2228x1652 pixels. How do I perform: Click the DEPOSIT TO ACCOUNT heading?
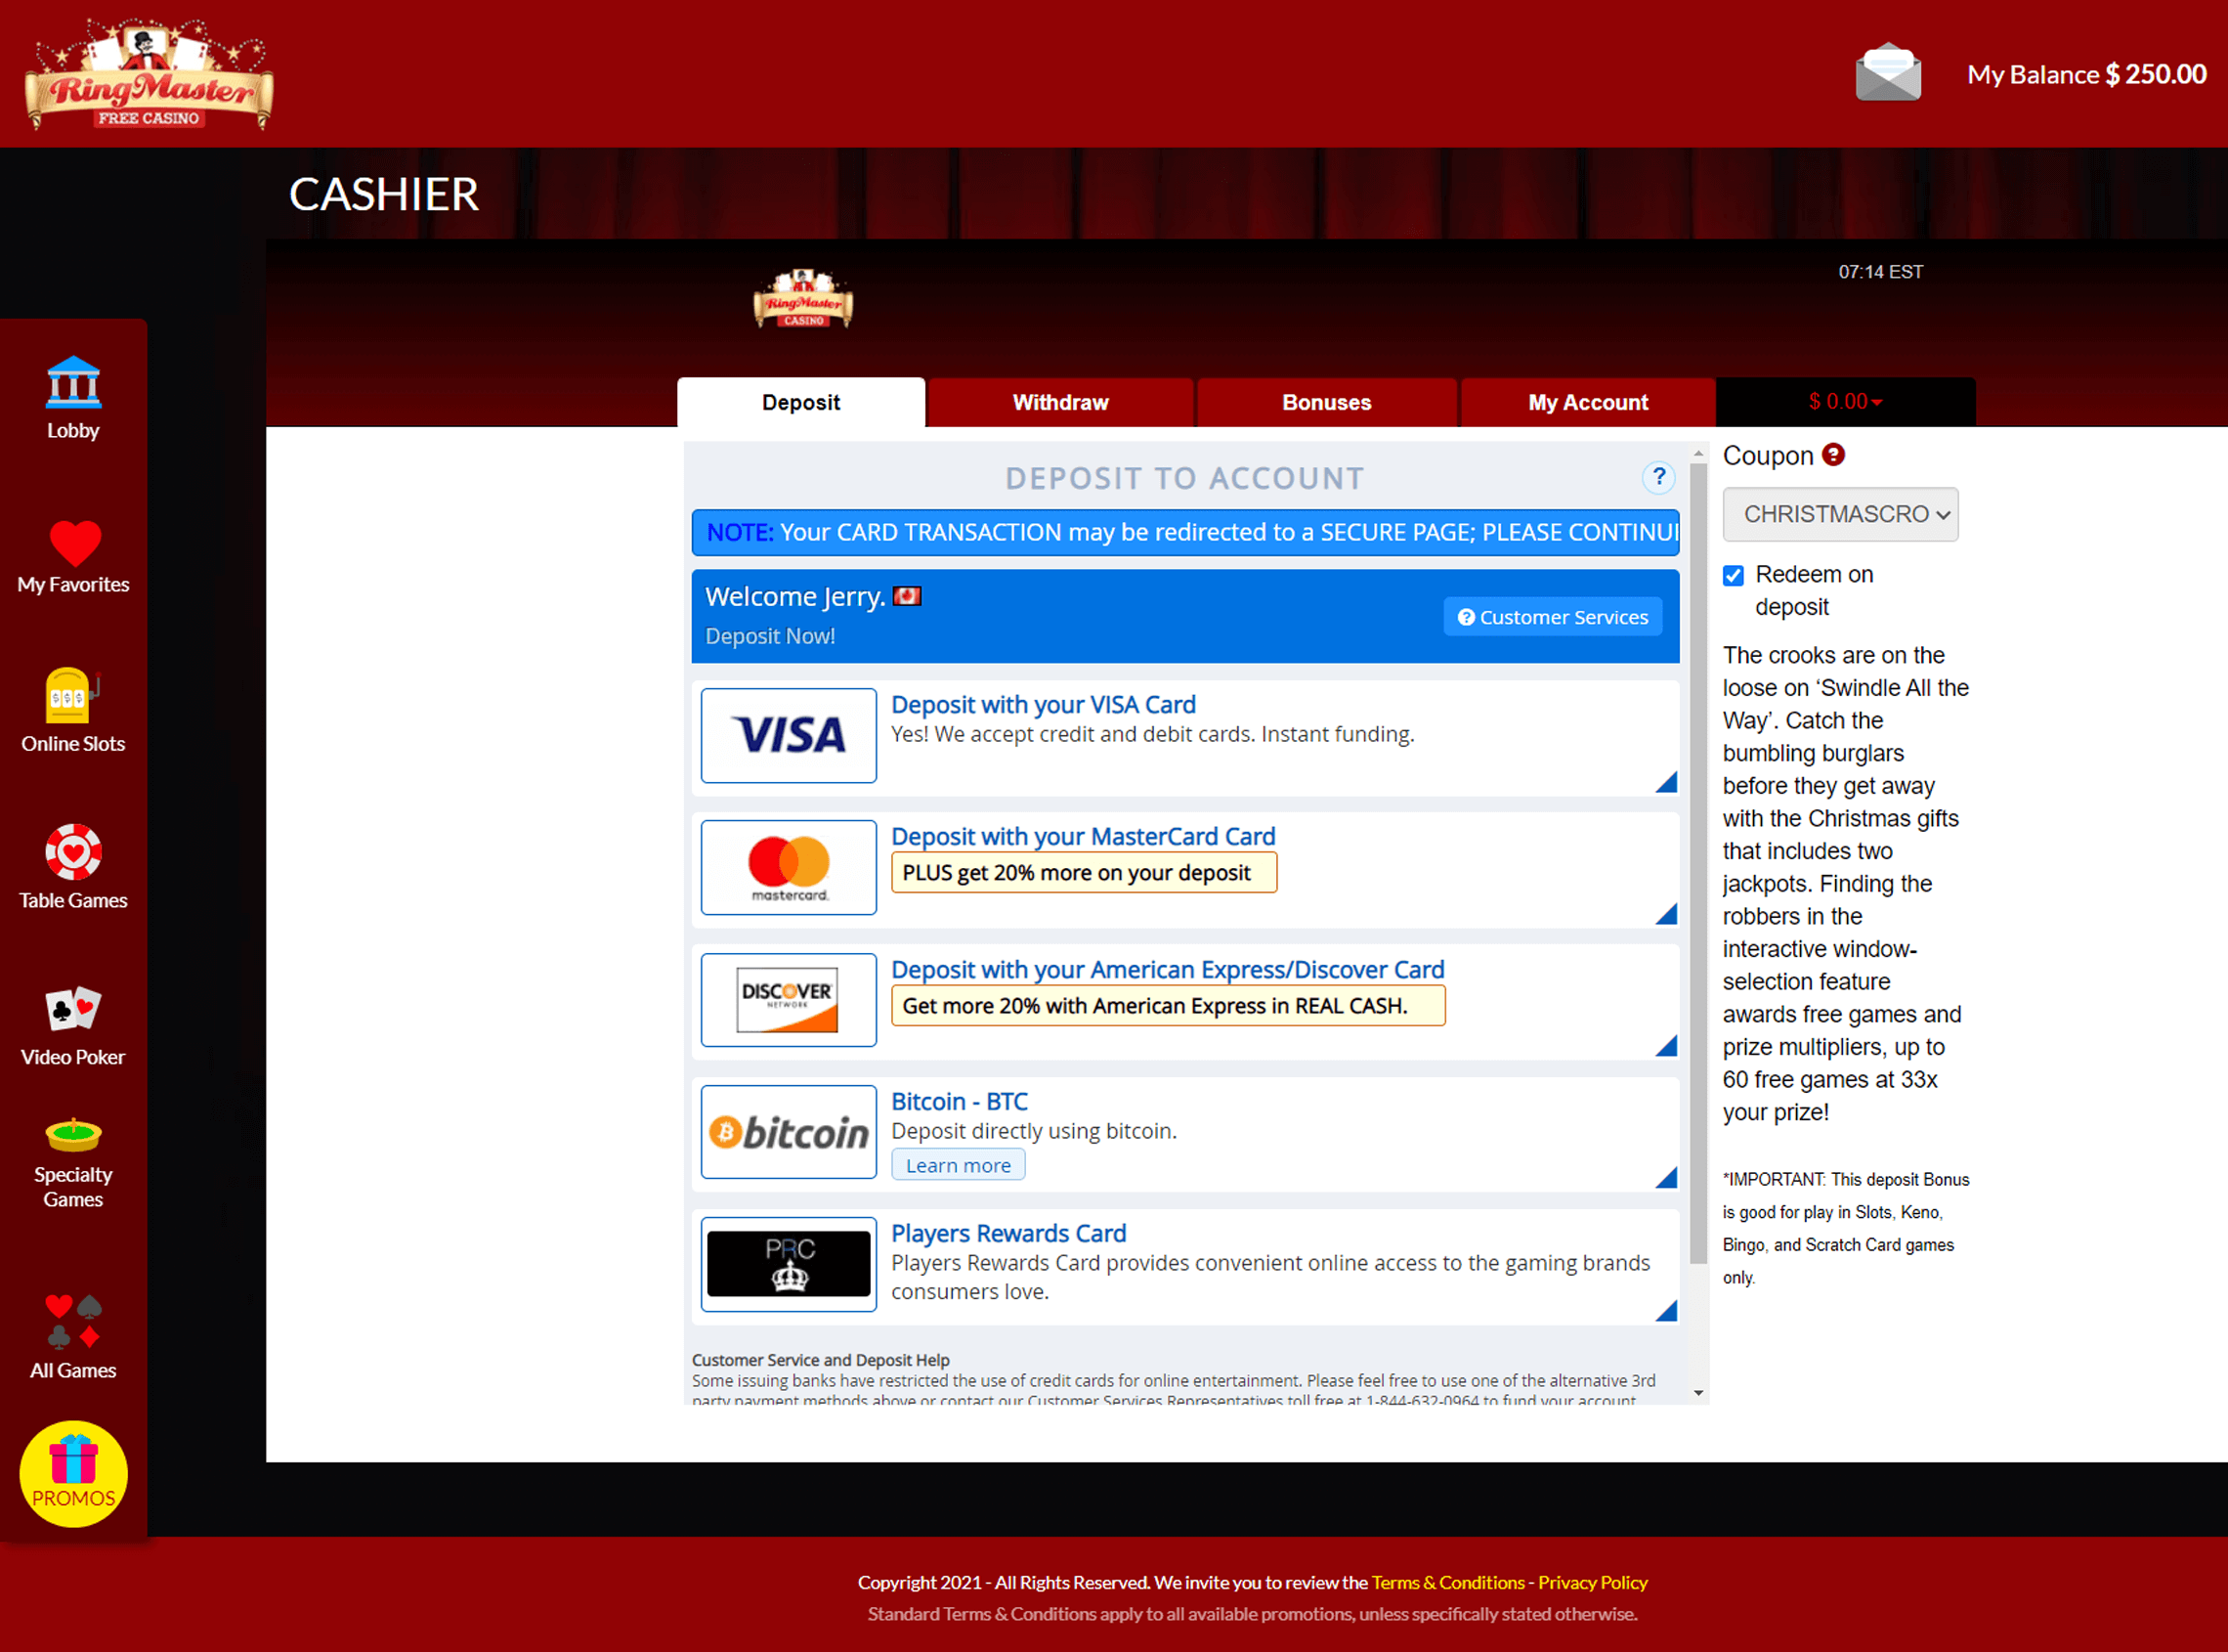pyautogui.click(x=1184, y=478)
